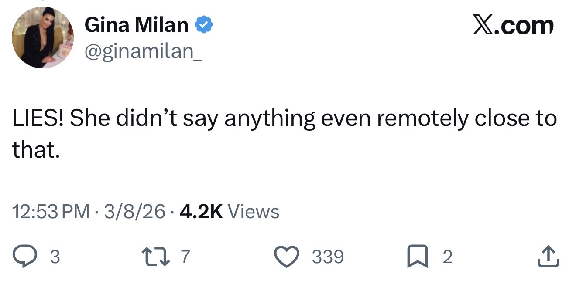Click the repost count 7
This screenshot has height=284, width=576.
(185, 257)
